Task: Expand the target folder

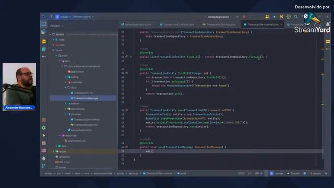Action: click(x=53, y=151)
